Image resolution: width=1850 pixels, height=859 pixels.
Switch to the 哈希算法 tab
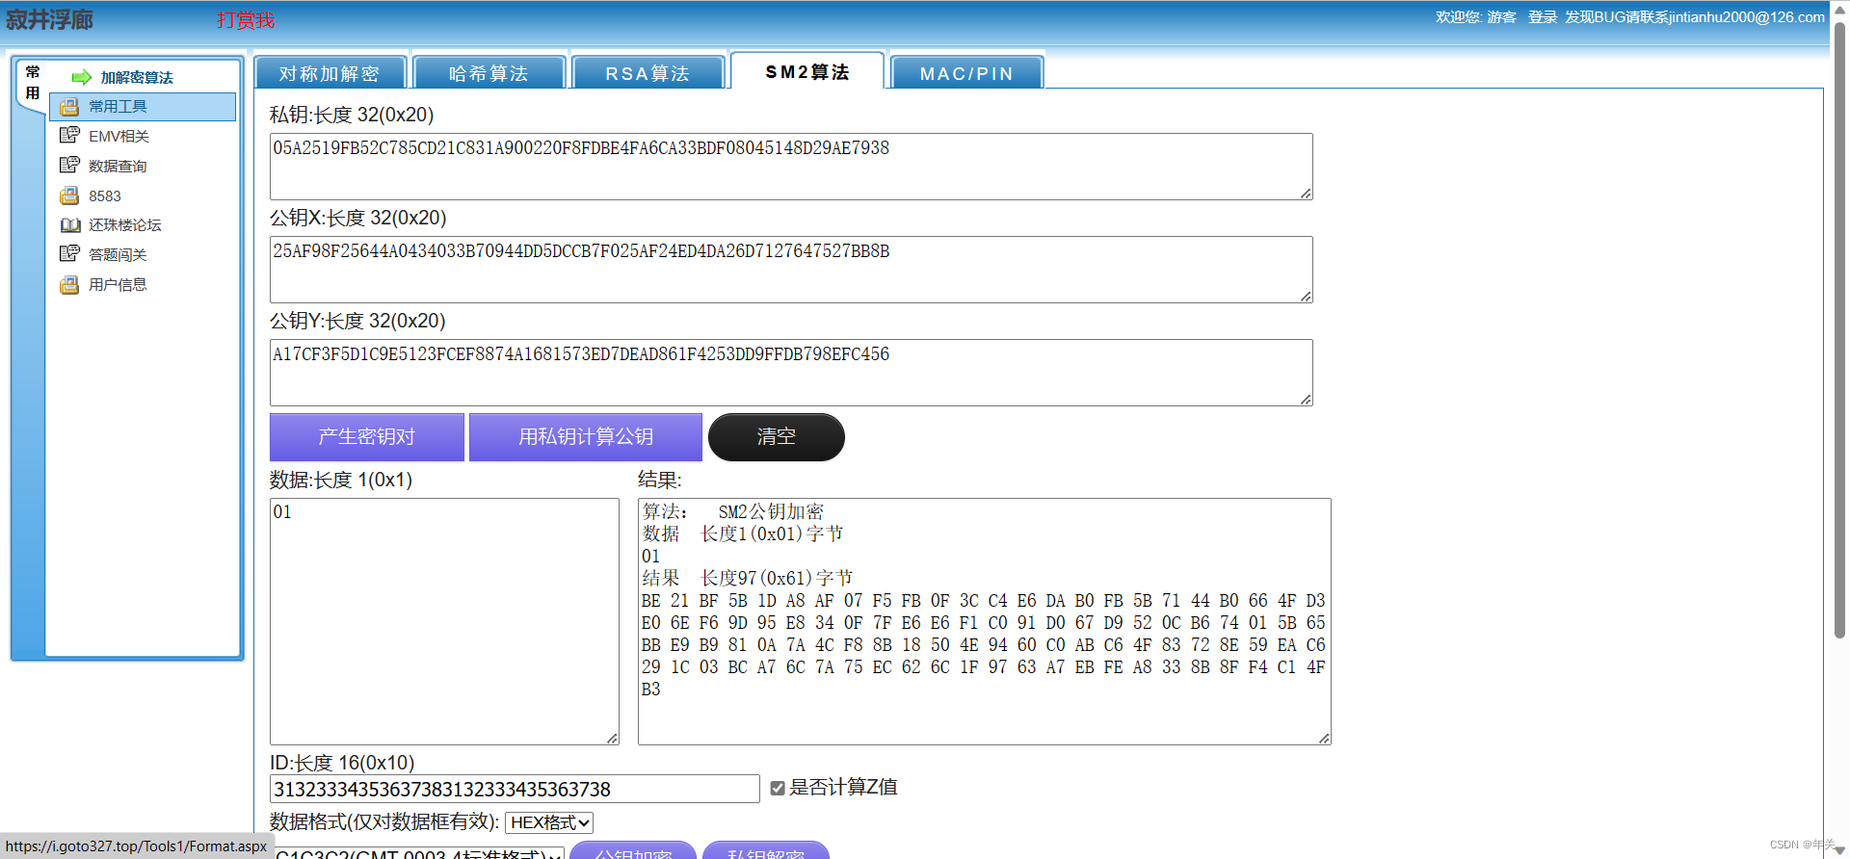(x=489, y=73)
